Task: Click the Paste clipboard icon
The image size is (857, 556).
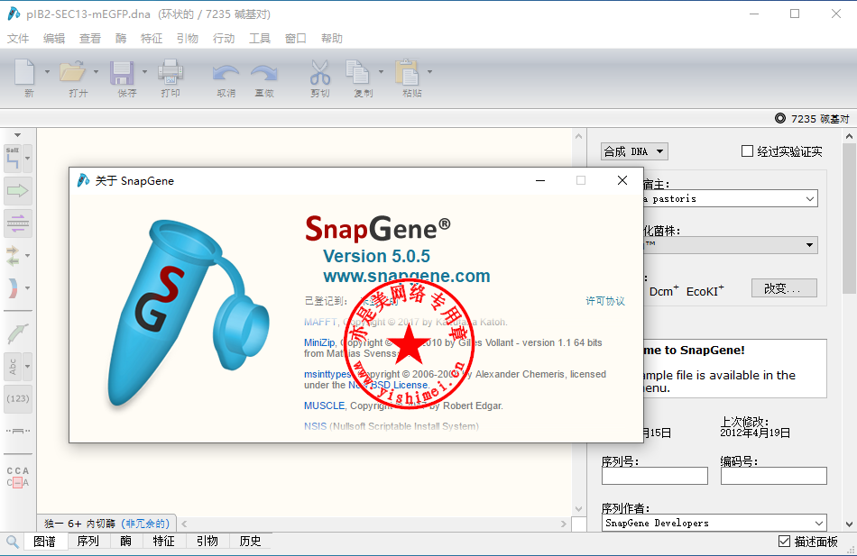Action: point(406,71)
